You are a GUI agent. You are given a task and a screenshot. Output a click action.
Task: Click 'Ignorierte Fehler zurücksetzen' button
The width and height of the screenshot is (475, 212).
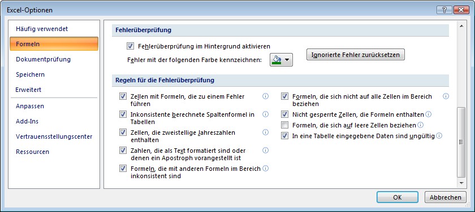pos(356,55)
